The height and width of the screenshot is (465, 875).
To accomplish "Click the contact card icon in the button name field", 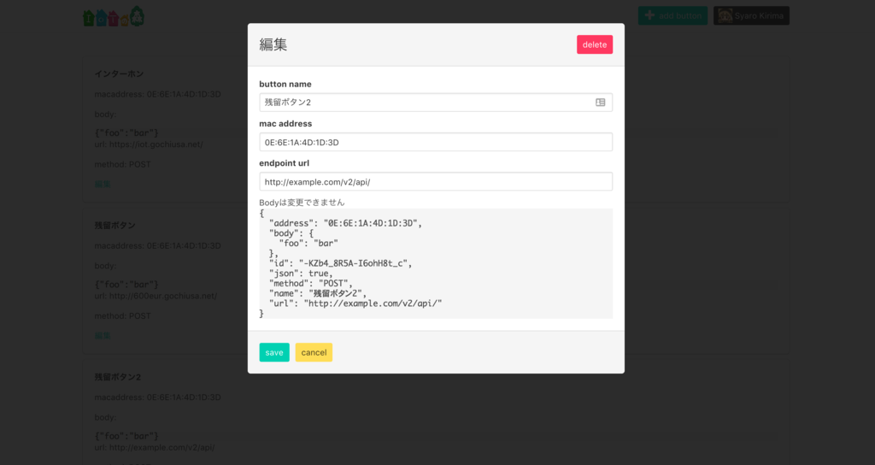I will [601, 103].
